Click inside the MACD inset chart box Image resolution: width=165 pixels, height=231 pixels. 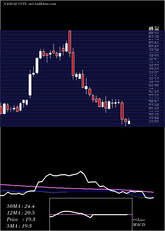coord(91,214)
